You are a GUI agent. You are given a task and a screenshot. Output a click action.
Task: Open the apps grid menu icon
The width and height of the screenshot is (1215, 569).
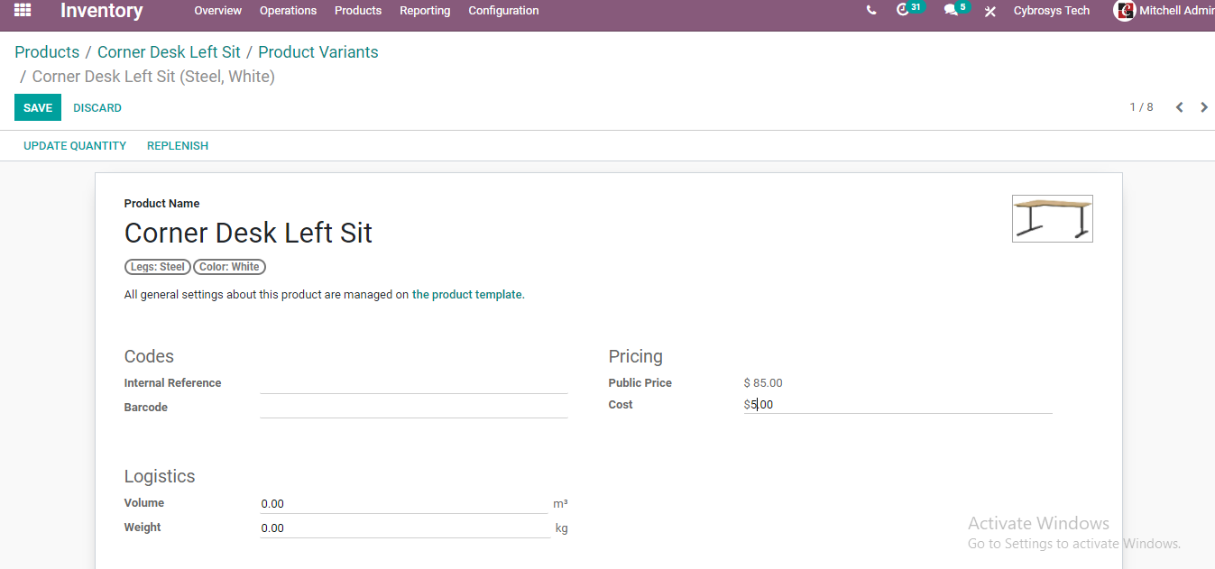[23, 11]
